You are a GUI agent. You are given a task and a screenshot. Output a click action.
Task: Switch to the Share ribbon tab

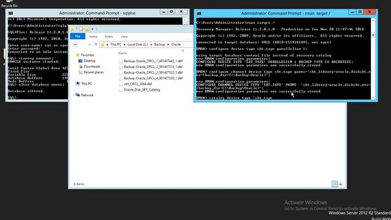click(109, 37)
